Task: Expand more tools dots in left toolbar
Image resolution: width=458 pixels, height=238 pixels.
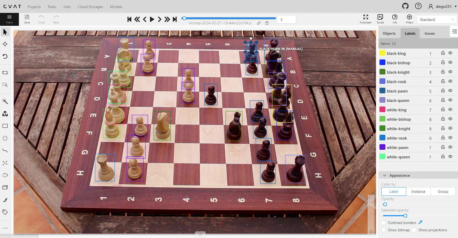Action: click(5, 228)
